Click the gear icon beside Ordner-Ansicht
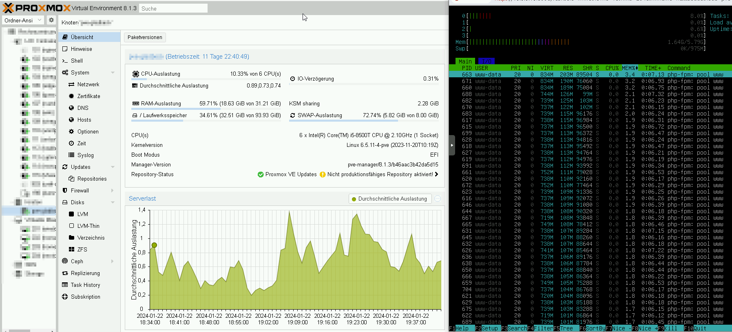732x332 pixels. pos(51,20)
